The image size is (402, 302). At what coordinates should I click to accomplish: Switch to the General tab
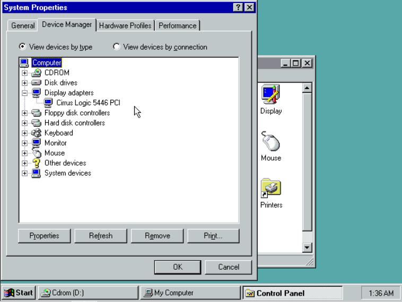click(23, 25)
